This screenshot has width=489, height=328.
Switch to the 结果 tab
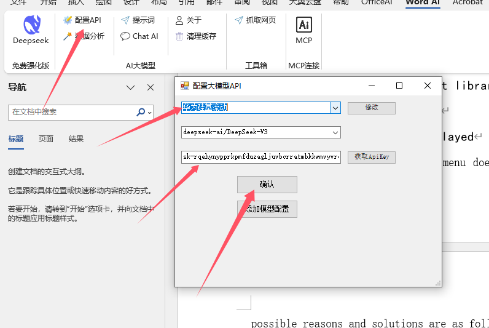click(76, 139)
